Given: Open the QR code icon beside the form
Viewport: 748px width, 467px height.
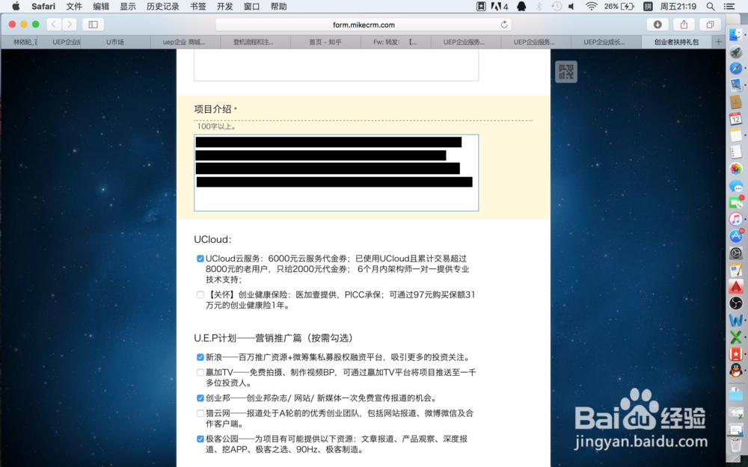Looking at the screenshot, I should pos(566,72).
